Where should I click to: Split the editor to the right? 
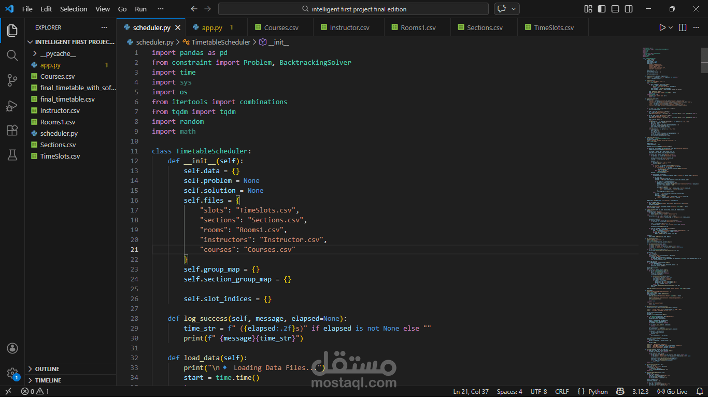(x=683, y=27)
